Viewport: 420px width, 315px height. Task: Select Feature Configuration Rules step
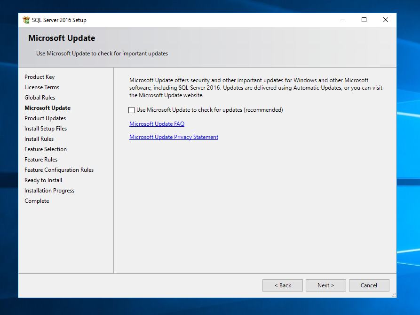[59, 170]
